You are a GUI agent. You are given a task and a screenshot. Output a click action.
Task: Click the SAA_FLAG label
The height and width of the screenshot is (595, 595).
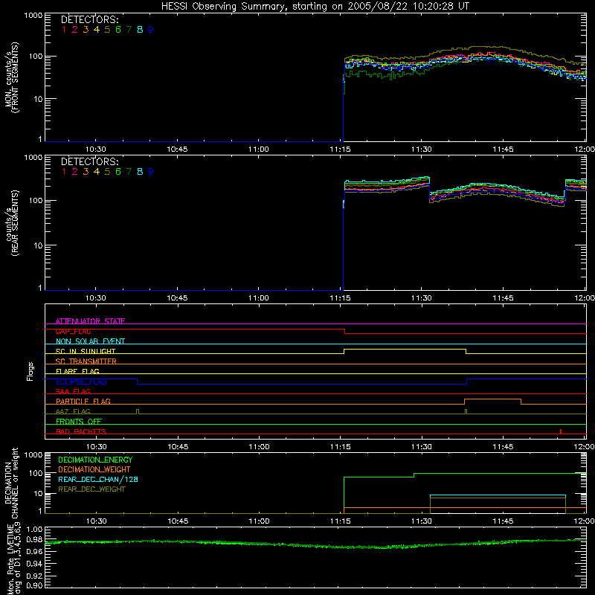click(73, 391)
